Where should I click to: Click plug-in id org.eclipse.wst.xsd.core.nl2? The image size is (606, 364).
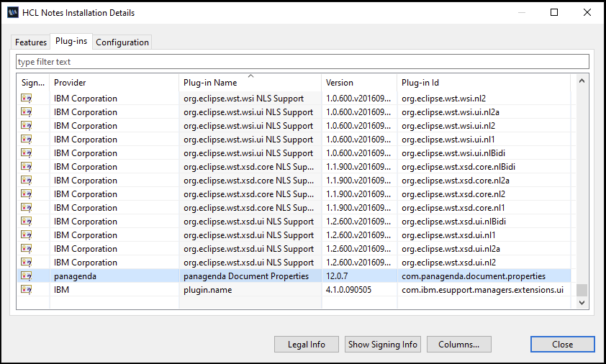(x=453, y=194)
